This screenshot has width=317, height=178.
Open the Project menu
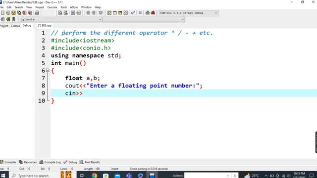click(x=40, y=7)
